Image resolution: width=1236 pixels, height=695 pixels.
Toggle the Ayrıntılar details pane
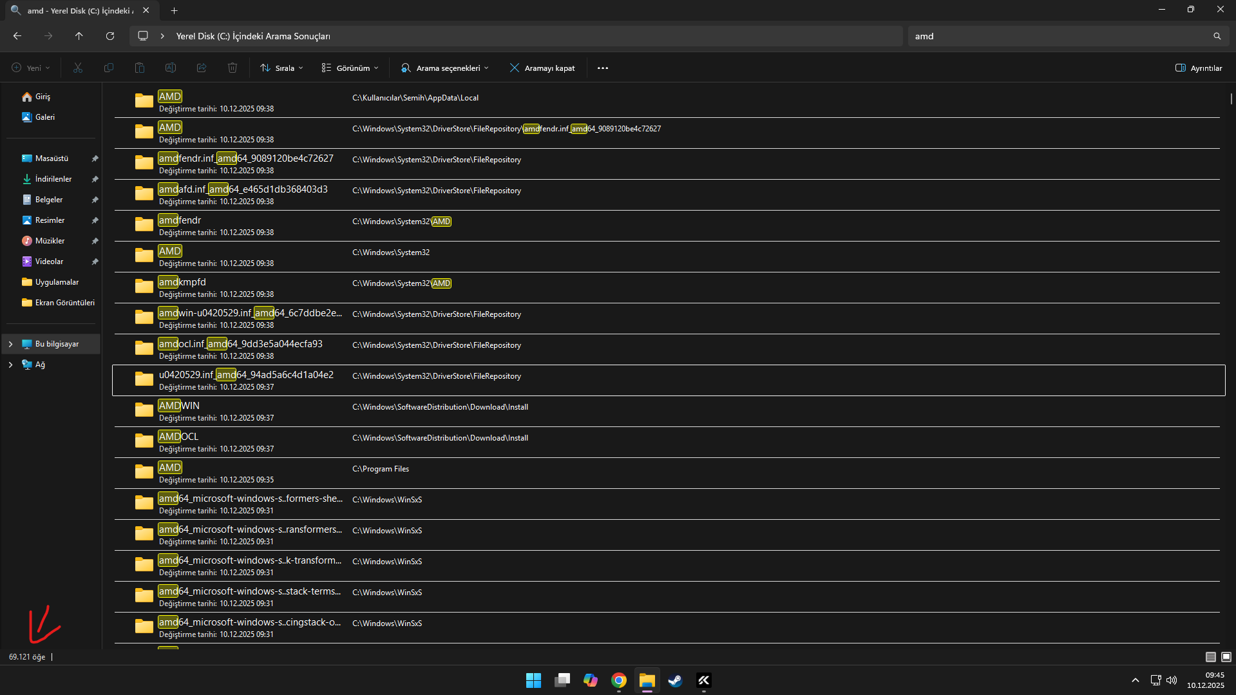point(1199,68)
